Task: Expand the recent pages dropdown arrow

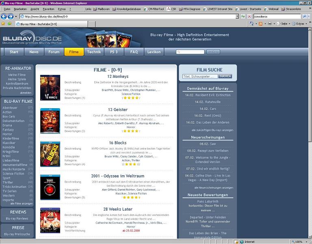Action: pos(16,17)
